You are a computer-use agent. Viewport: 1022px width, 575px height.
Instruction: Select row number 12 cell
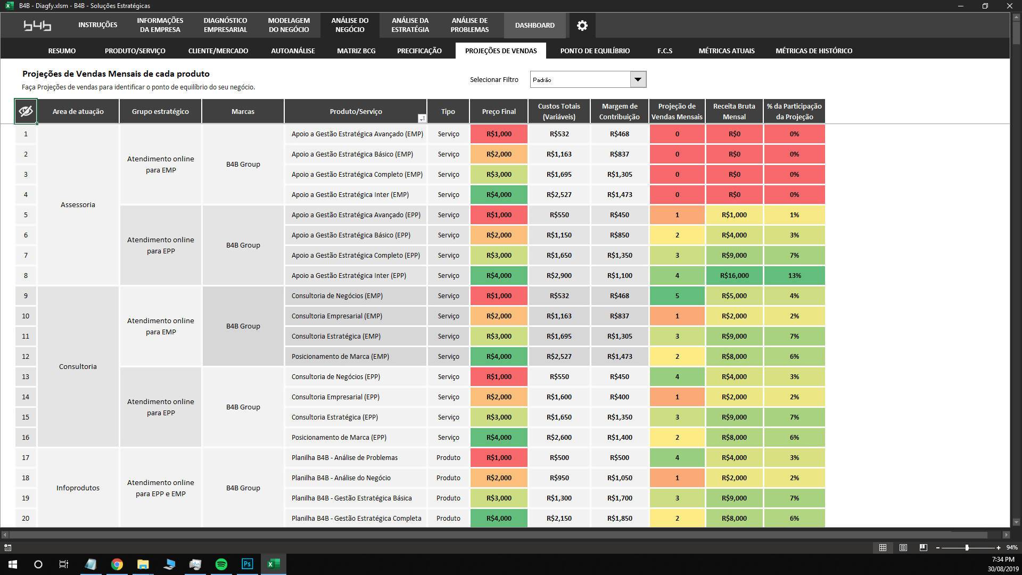coord(26,356)
